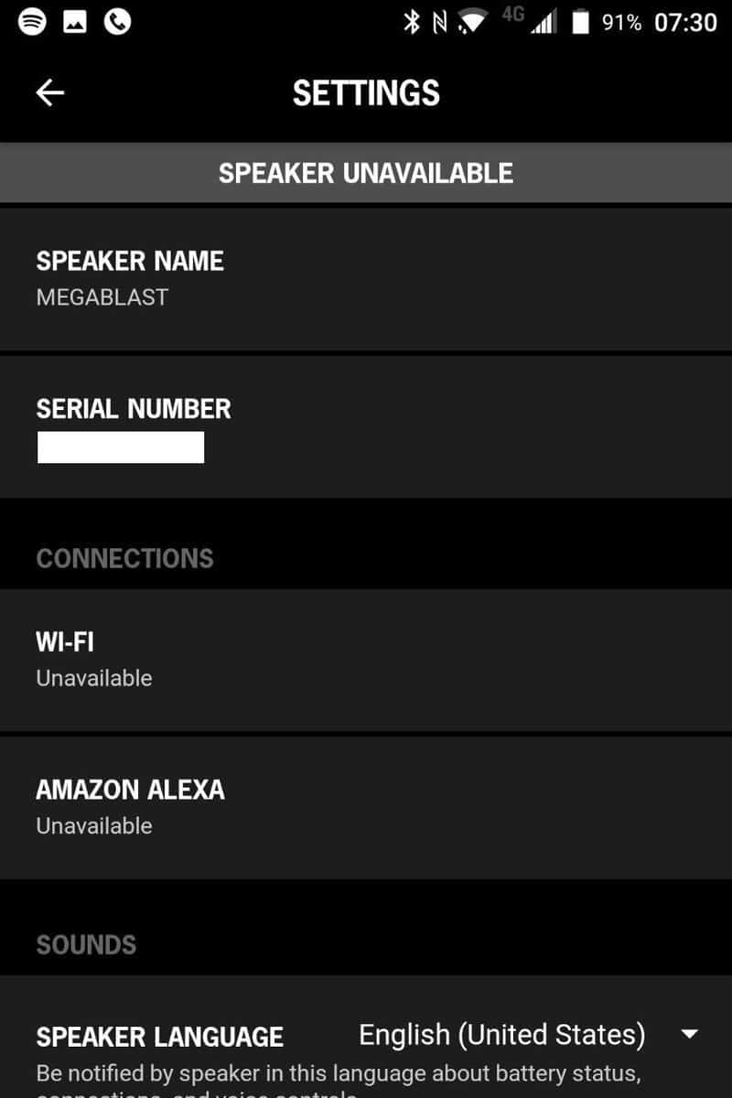This screenshot has height=1098, width=732.
Task: Open the Amazon Alexa setting
Action: 366,806
